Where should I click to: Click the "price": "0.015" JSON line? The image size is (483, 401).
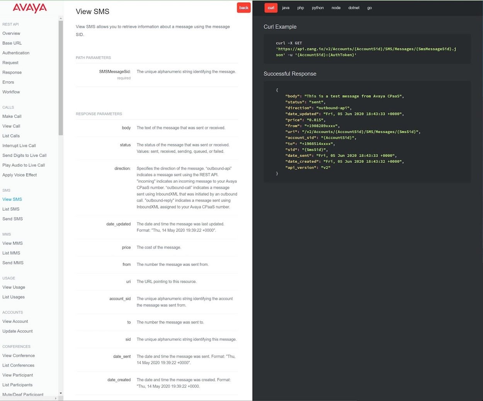305,120
